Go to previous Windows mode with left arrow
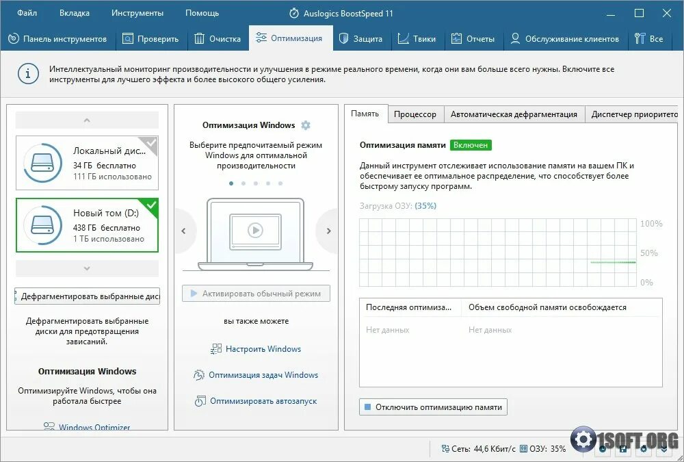This screenshot has width=684, height=462. 183,231
